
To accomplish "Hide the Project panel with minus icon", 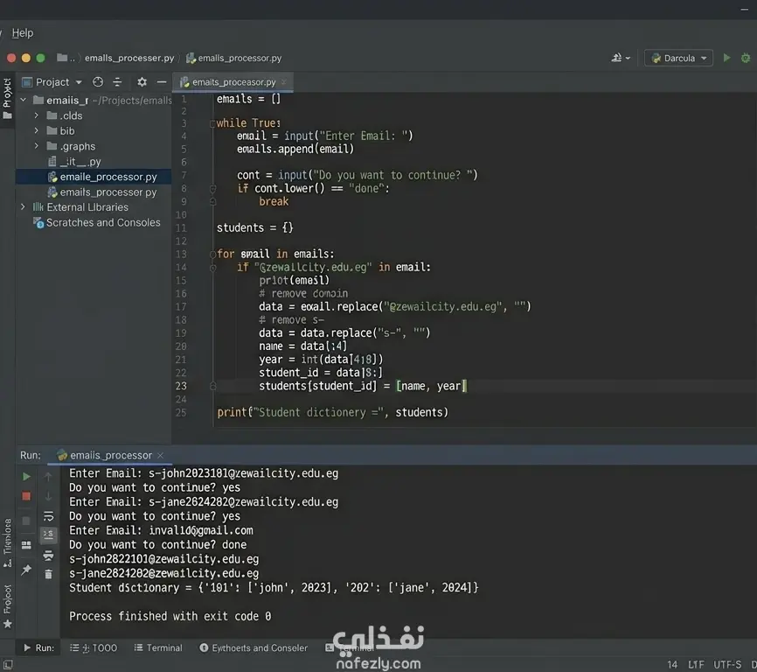I will 162,82.
